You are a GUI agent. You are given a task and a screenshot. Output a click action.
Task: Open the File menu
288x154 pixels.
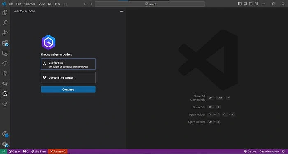click(11, 4)
